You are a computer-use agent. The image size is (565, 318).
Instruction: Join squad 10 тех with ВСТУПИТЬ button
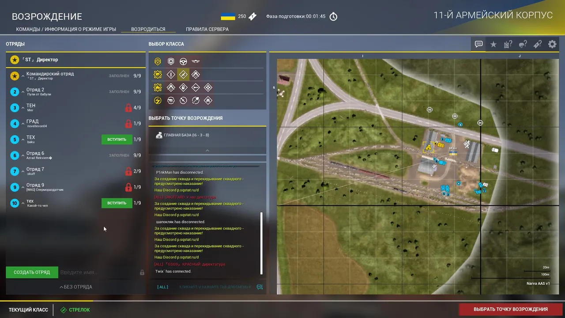coord(117,203)
